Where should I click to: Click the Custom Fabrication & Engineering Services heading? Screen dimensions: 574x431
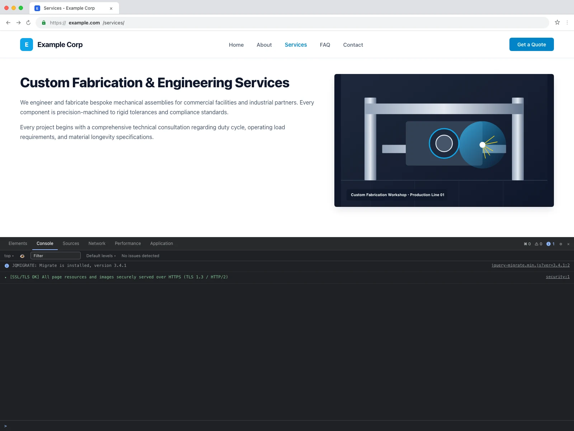click(155, 83)
